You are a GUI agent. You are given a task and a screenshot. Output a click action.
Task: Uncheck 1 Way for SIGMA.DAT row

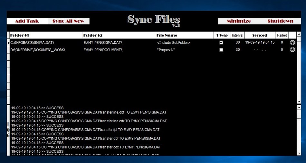(x=221, y=43)
